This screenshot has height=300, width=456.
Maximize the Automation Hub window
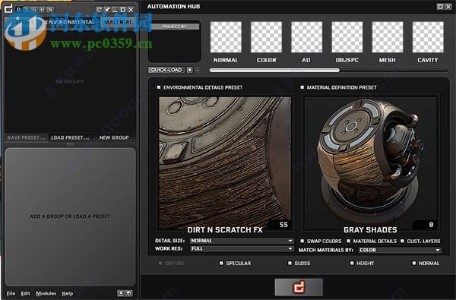(x=440, y=6)
